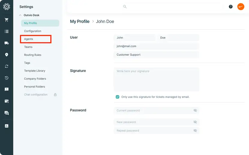Click into the signature text area
The image size is (249, 155).
[x=156, y=79]
